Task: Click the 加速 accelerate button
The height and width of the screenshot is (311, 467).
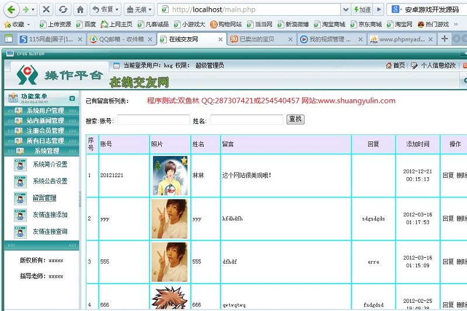Action: coord(363,9)
